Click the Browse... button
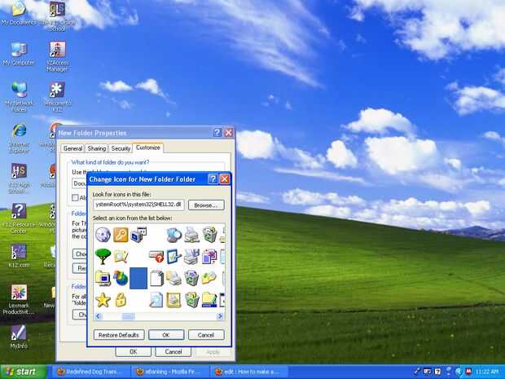Screen dimensions: 505x379 tap(206, 205)
